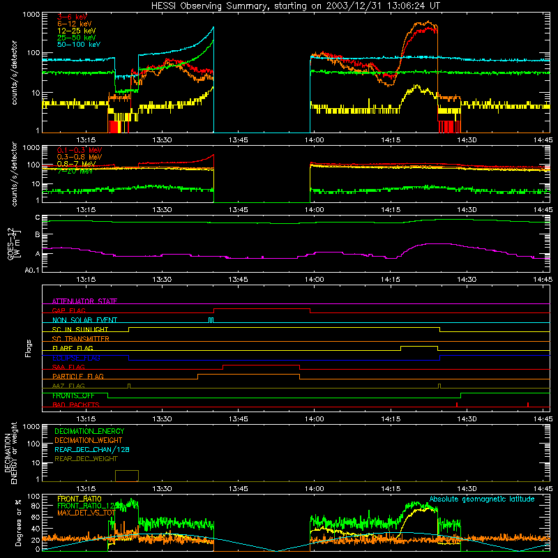558x558 pixels.
Task: Click the Flags axis label
Action: (28, 348)
